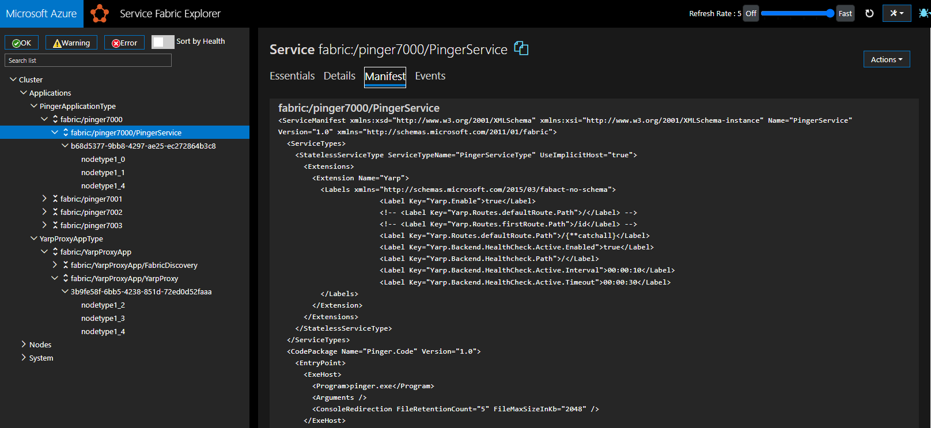
Task: Filter by Error health state
Action: (124, 43)
